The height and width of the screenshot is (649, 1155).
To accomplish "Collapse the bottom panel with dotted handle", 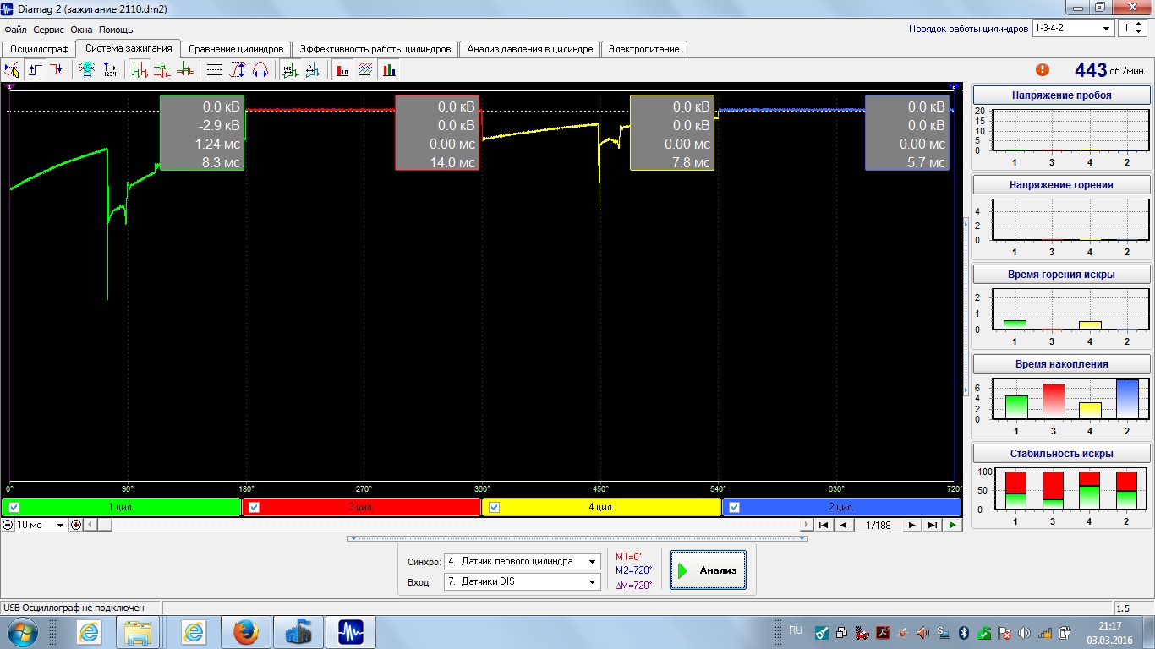I will click(577, 538).
